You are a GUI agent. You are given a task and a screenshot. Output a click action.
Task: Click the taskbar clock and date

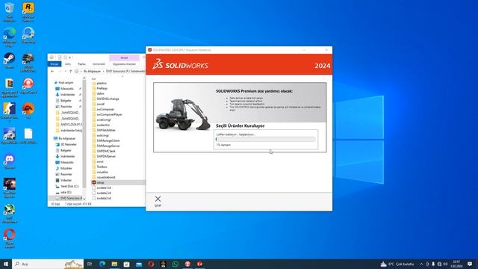point(456,264)
